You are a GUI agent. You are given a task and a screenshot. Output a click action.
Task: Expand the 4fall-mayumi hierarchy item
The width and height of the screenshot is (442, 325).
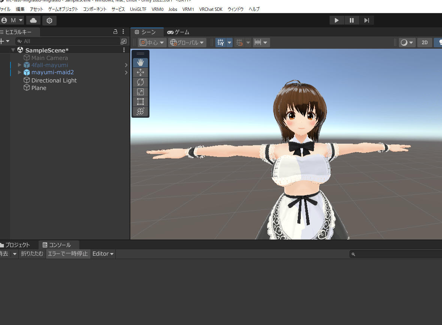tap(19, 65)
